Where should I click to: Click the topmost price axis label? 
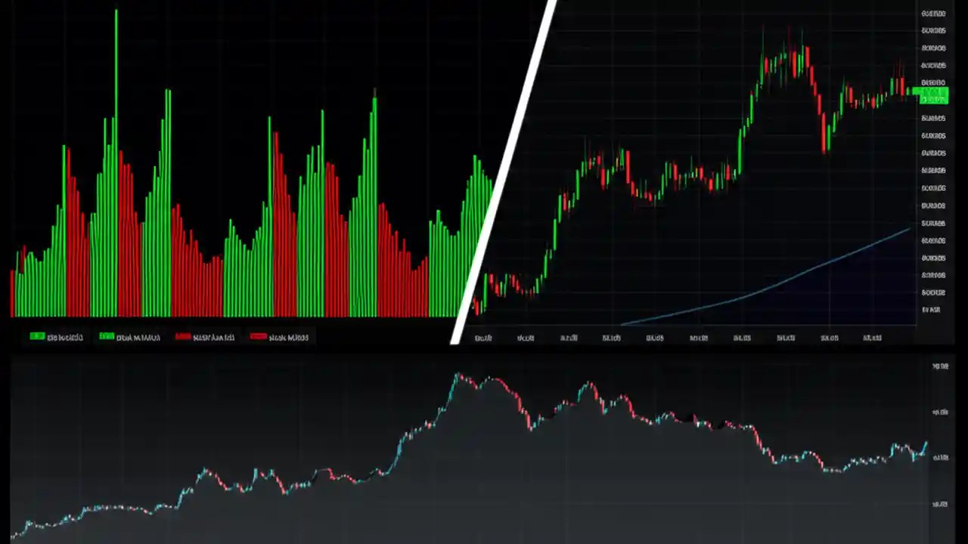932,13
